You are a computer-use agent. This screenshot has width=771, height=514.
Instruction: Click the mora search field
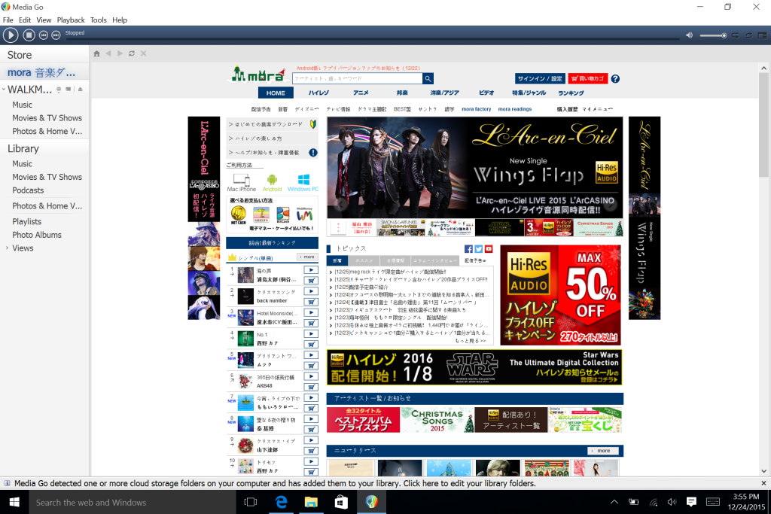point(358,78)
